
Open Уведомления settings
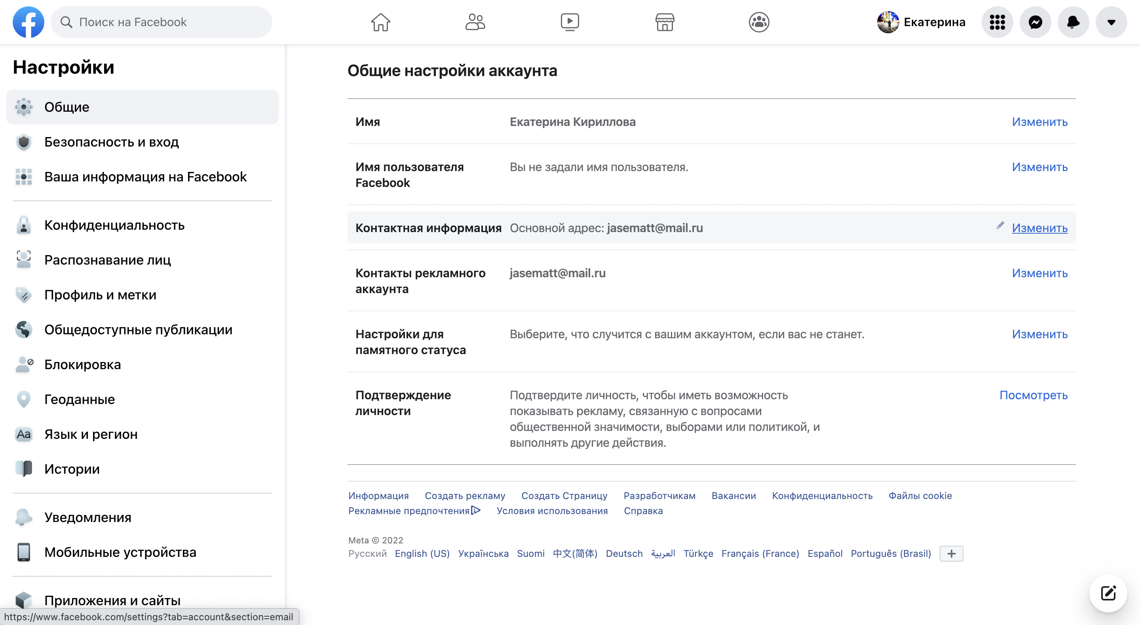click(142, 518)
